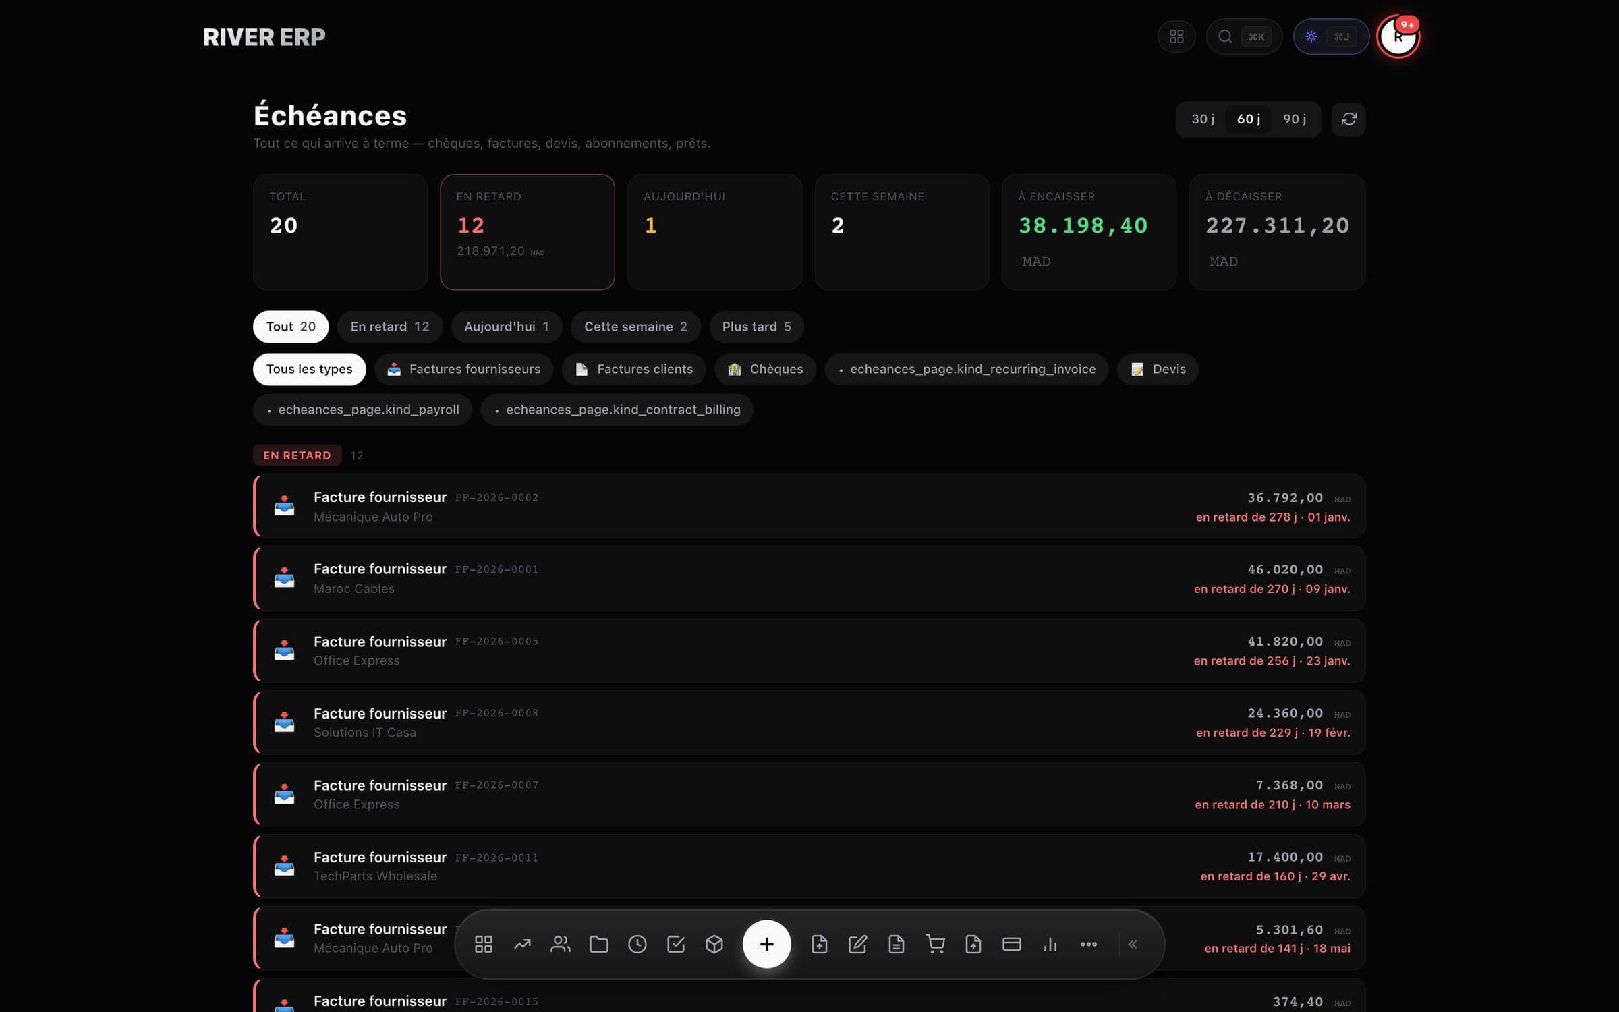The height and width of the screenshot is (1012, 1619).
Task: Open the three dots more menu in dock
Action: pyautogui.click(x=1088, y=944)
